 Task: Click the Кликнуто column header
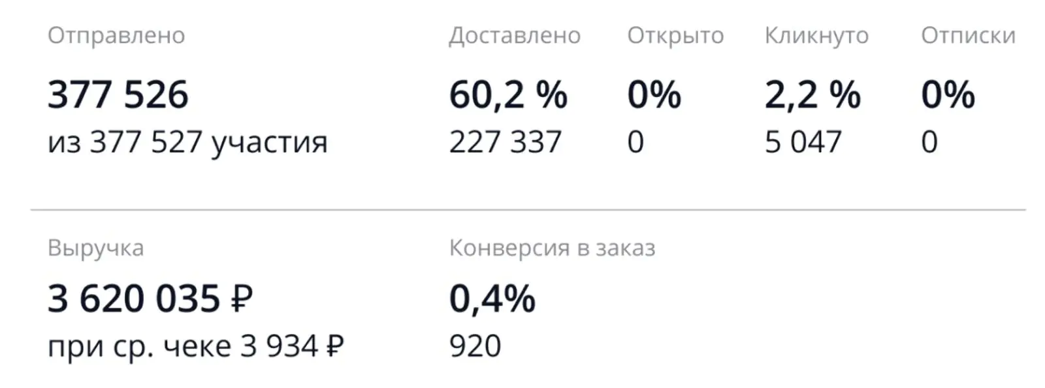816,36
